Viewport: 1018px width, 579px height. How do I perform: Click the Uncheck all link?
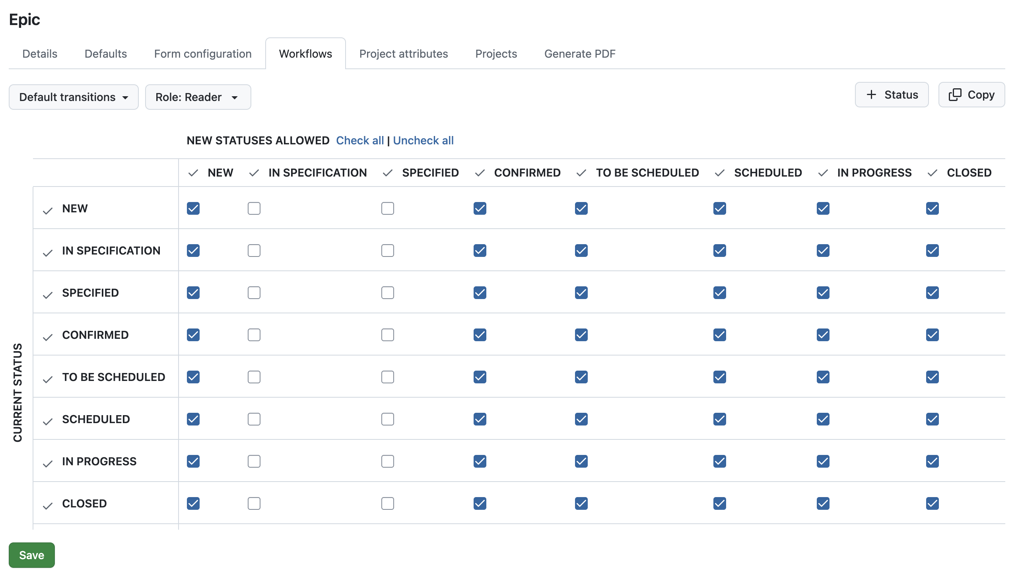[x=424, y=140]
